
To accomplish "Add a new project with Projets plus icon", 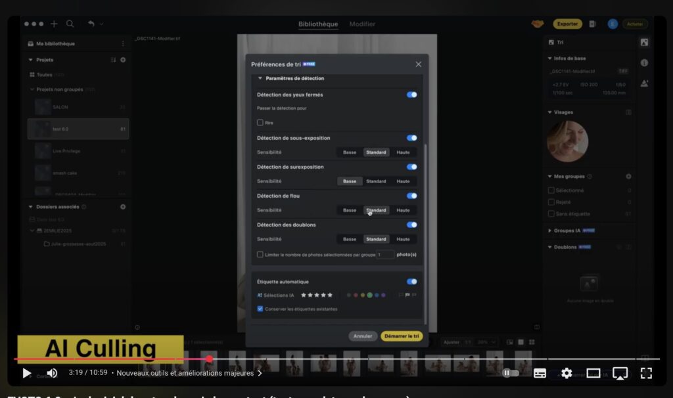I will (x=123, y=60).
